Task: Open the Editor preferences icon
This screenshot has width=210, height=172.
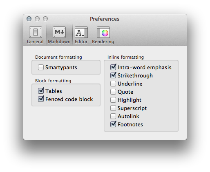Action: pos(81,32)
